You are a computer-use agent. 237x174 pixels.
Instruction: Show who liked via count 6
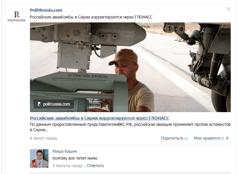(227, 138)
